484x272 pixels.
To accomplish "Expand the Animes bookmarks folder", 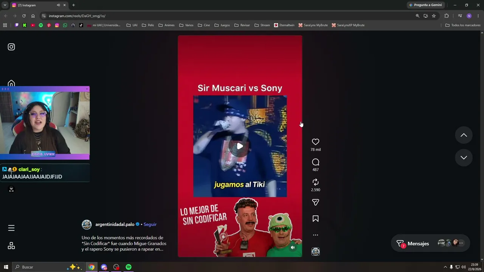I will click(x=166, y=25).
